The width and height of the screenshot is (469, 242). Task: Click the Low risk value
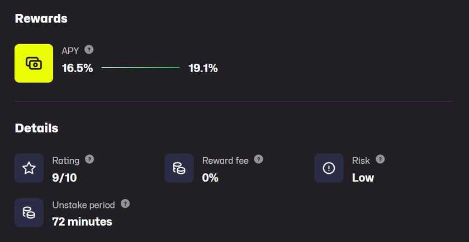(x=363, y=178)
